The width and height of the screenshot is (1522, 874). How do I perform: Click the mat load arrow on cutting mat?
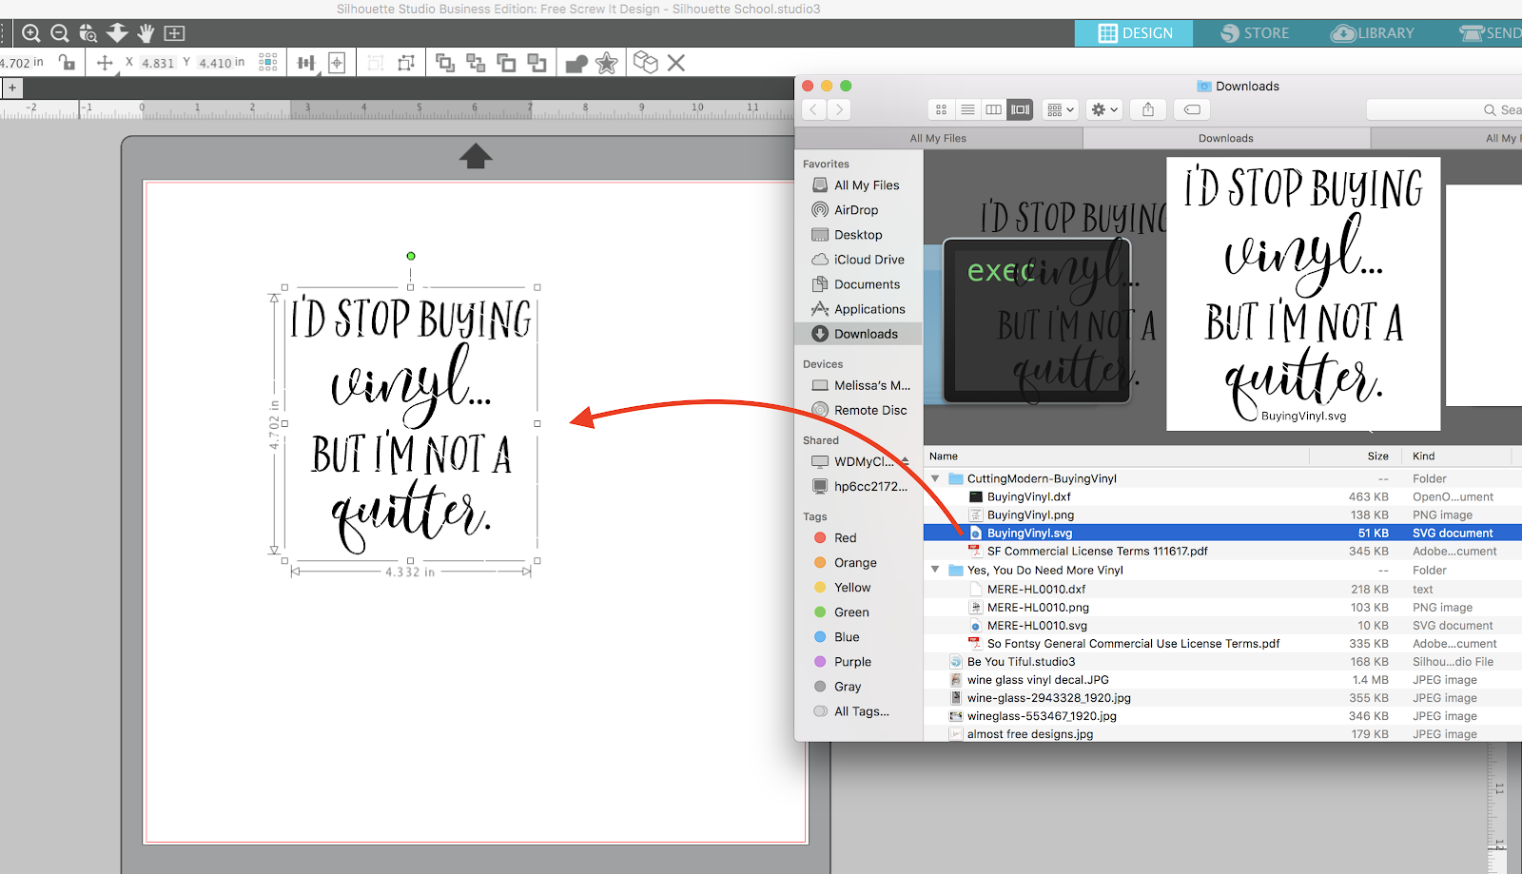pos(476,156)
